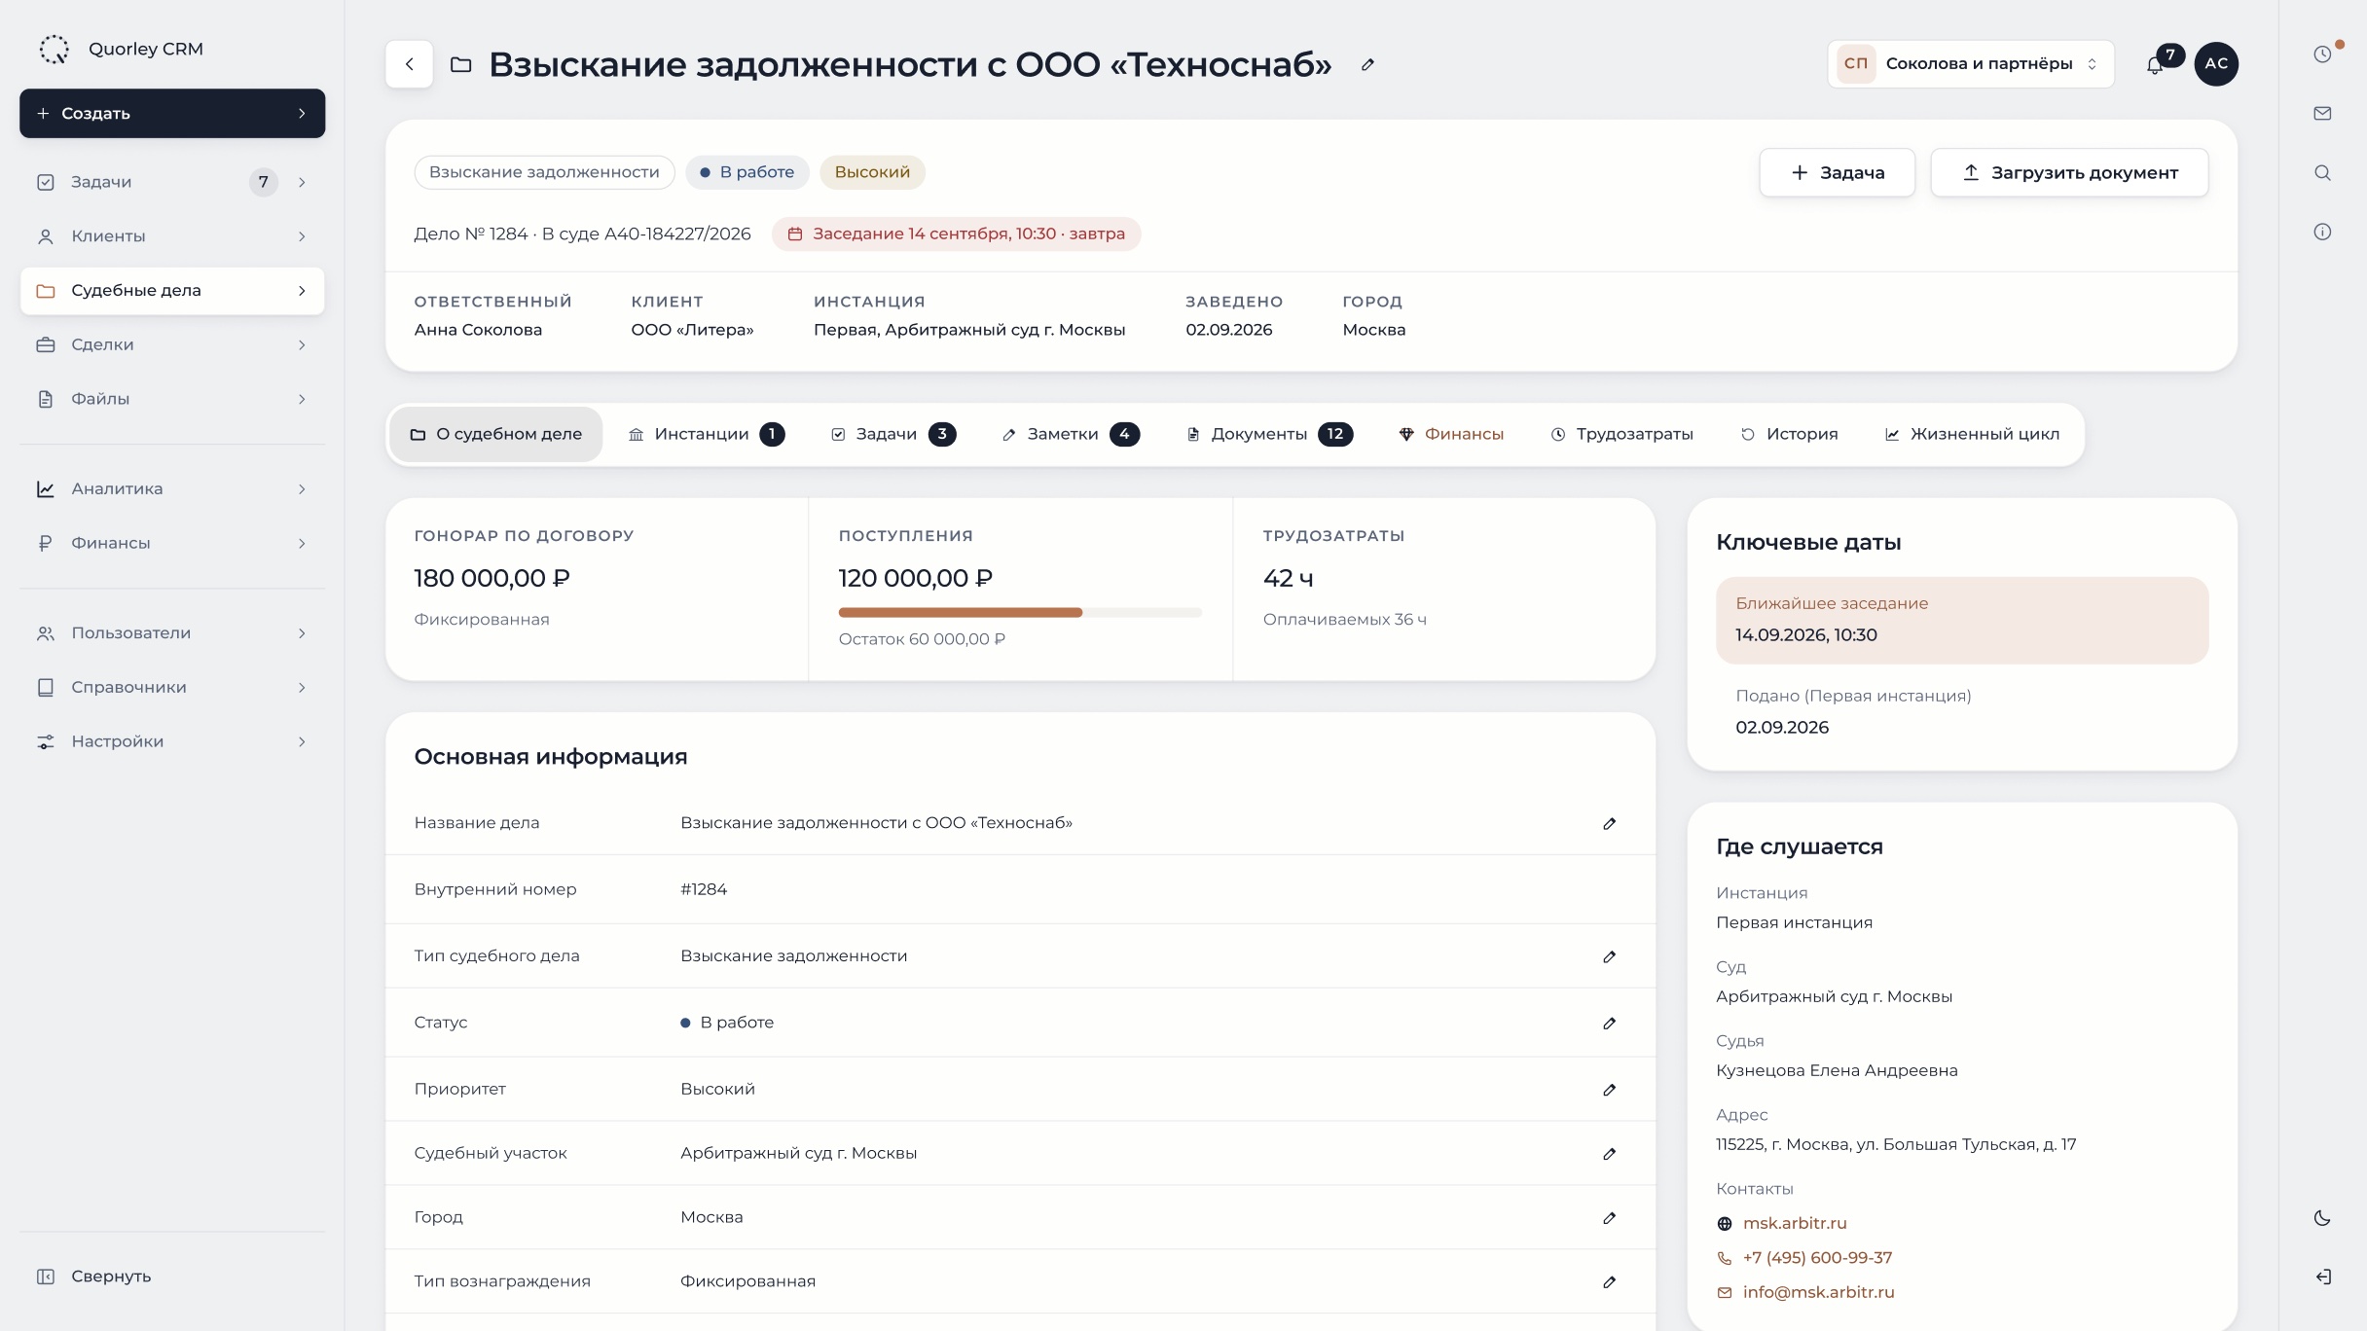Edit the case title with the pencil icon
Screen dimensions: 2367x1331
tap(1367, 65)
